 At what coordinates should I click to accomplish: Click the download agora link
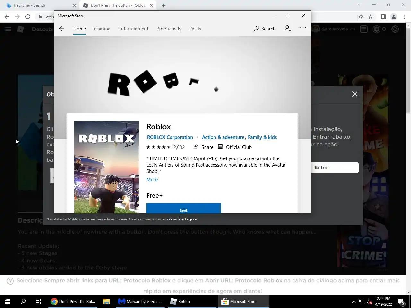(x=183, y=219)
